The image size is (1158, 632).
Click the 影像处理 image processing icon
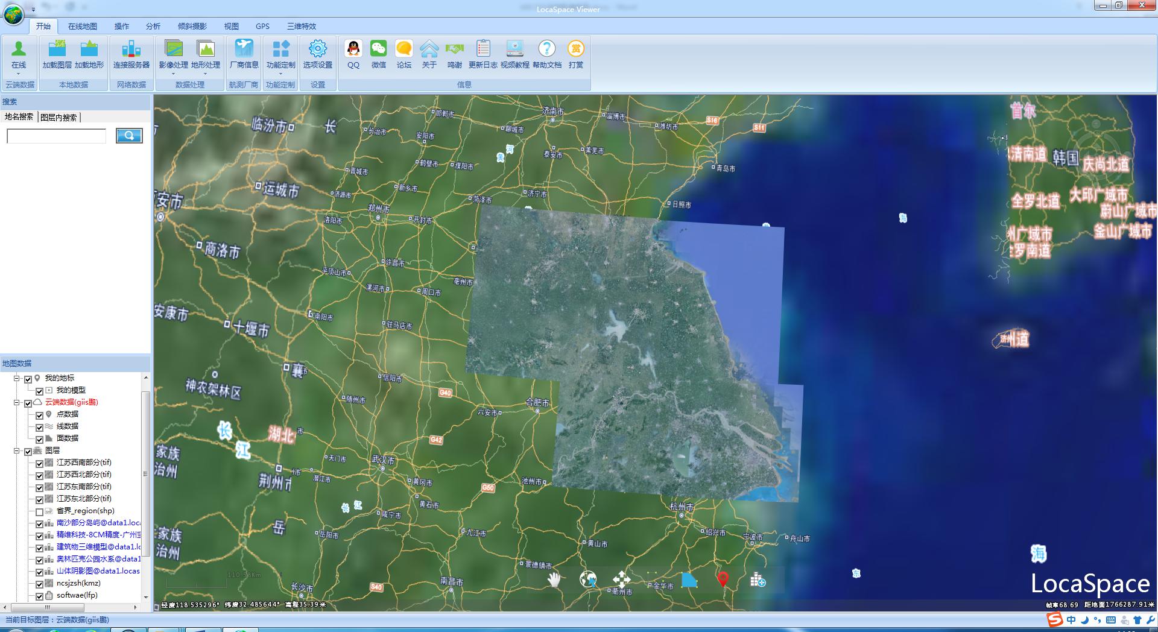[174, 49]
